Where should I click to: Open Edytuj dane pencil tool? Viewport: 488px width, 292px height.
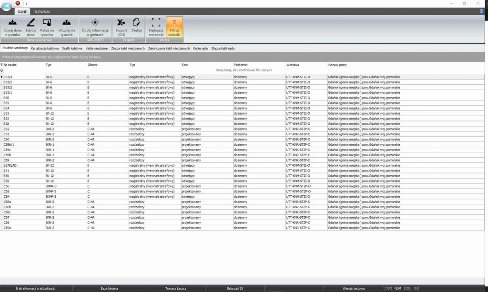30,22
